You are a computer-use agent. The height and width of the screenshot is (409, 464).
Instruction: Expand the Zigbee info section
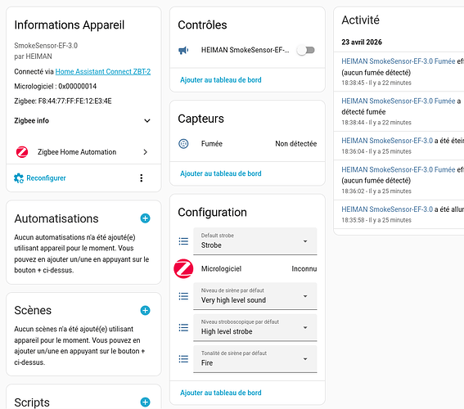point(83,121)
